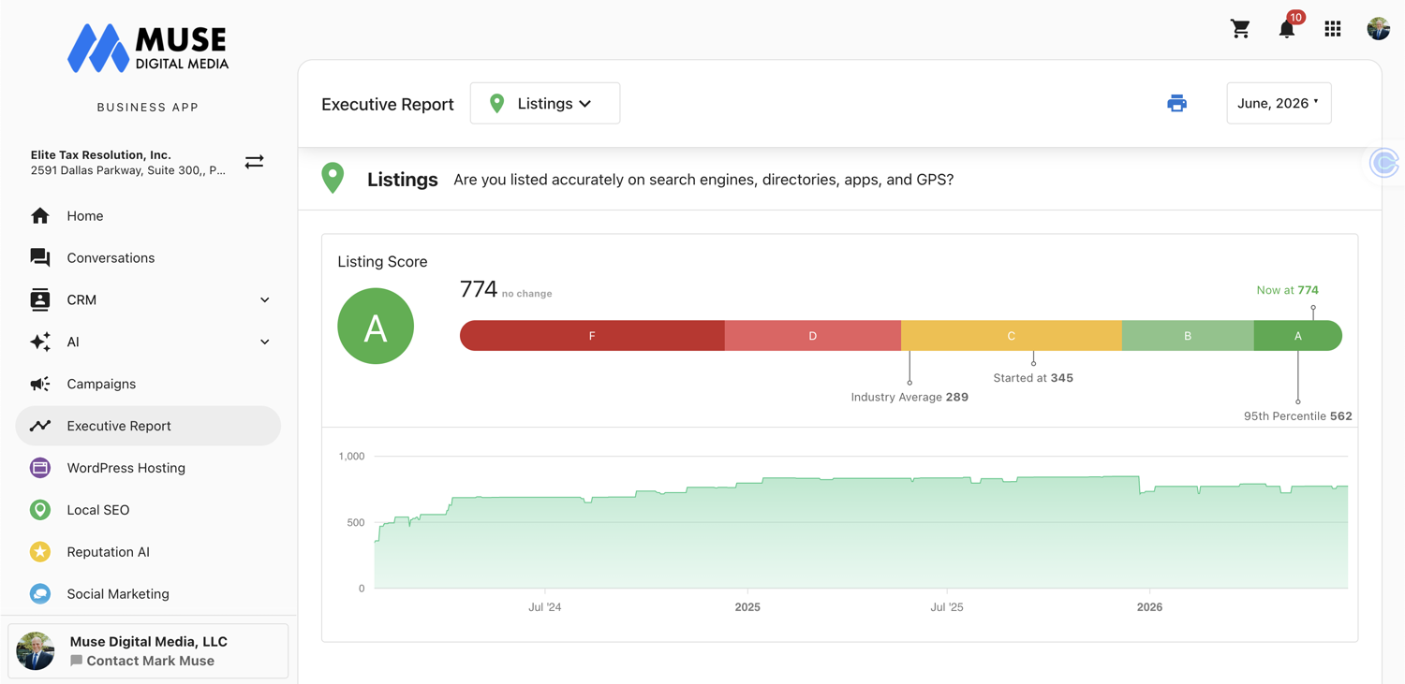Click the Jul '24 axis label

tap(545, 607)
